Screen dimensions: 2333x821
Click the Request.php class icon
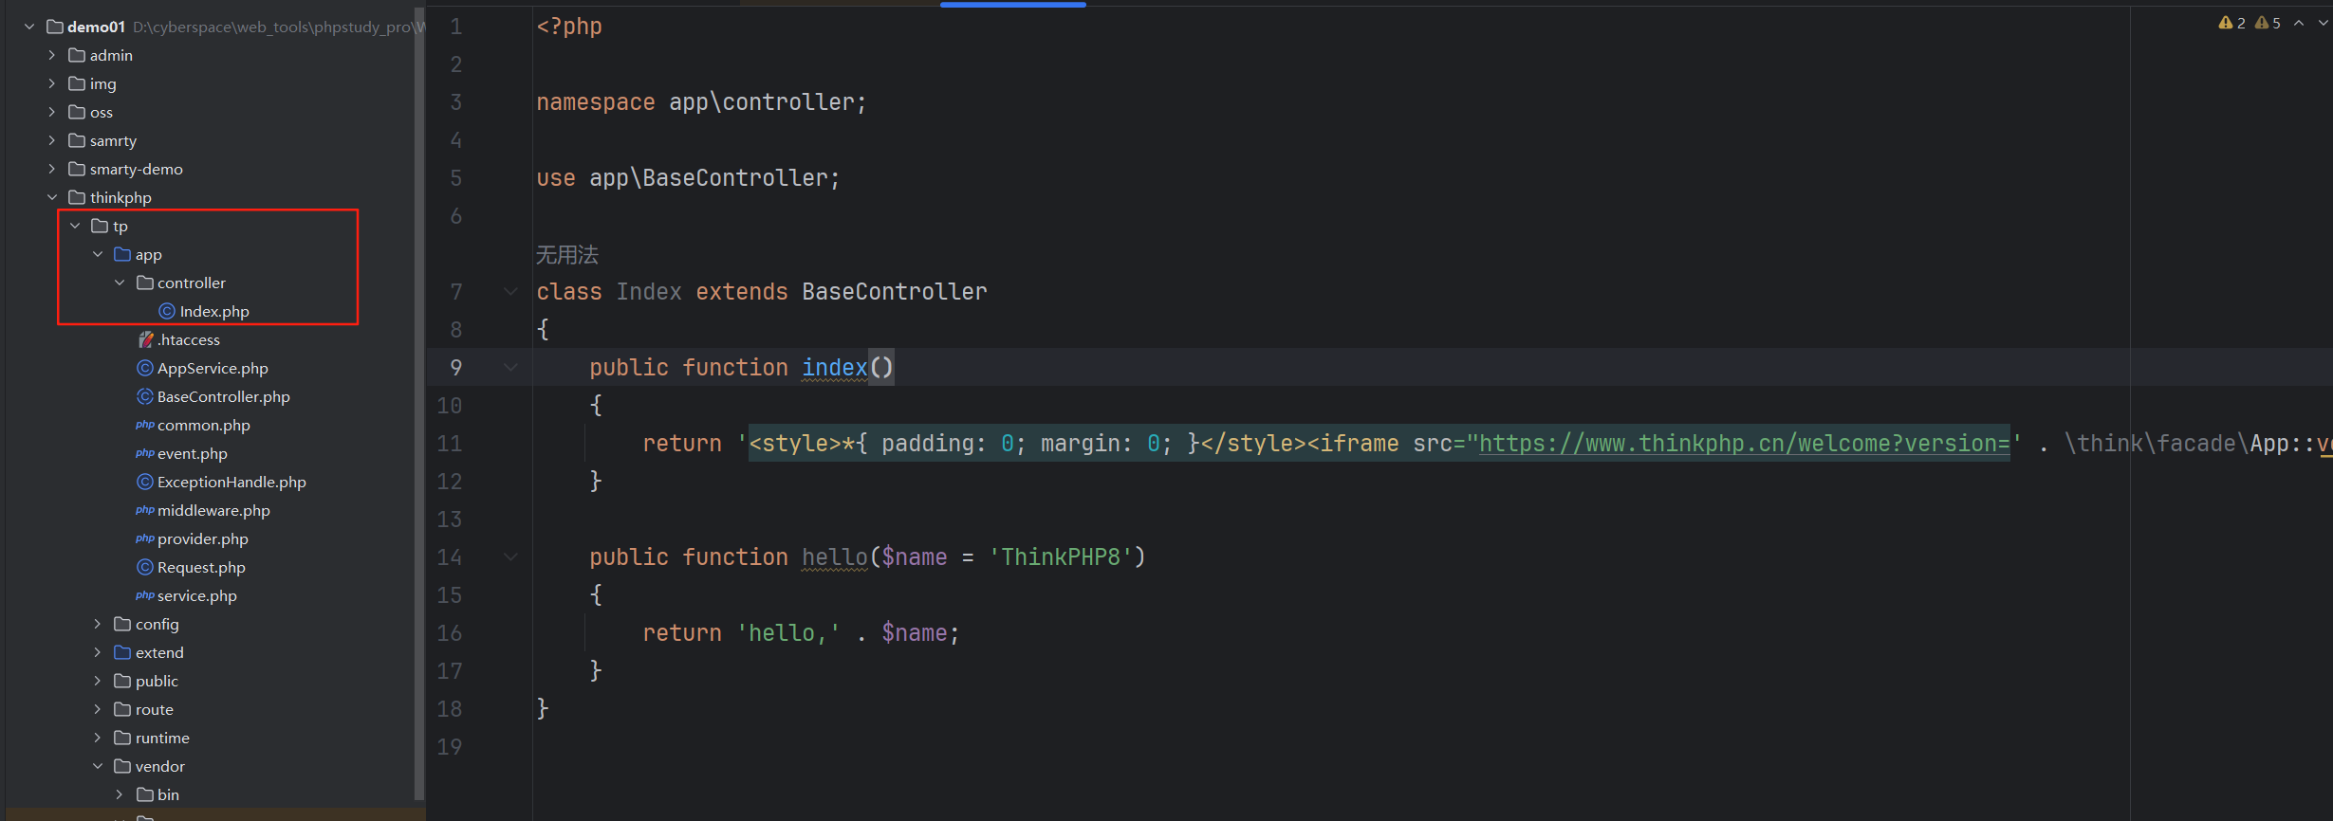pyautogui.click(x=145, y=567)
